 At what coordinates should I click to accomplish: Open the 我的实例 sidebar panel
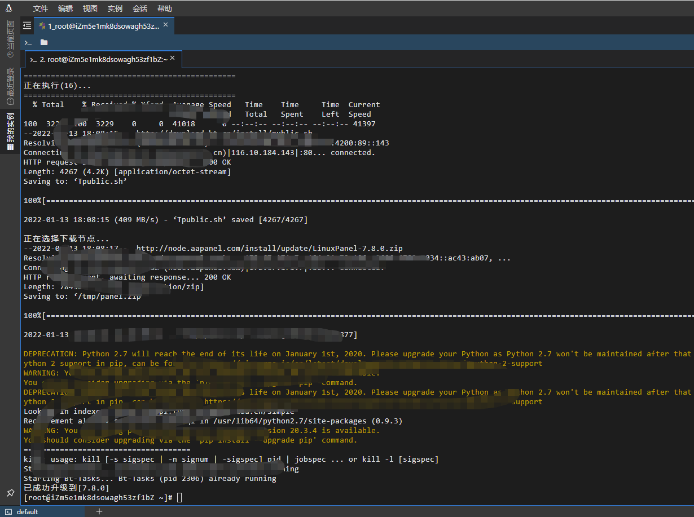pyautogui.click(x=10, y=132)
